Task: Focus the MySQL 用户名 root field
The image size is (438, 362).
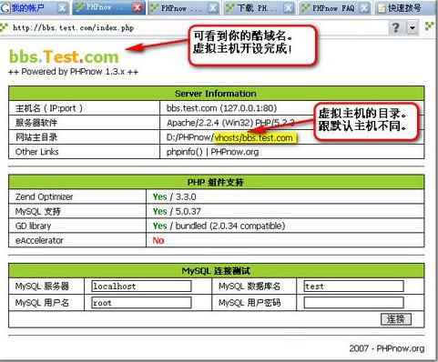Action: (x=141, y=303)
